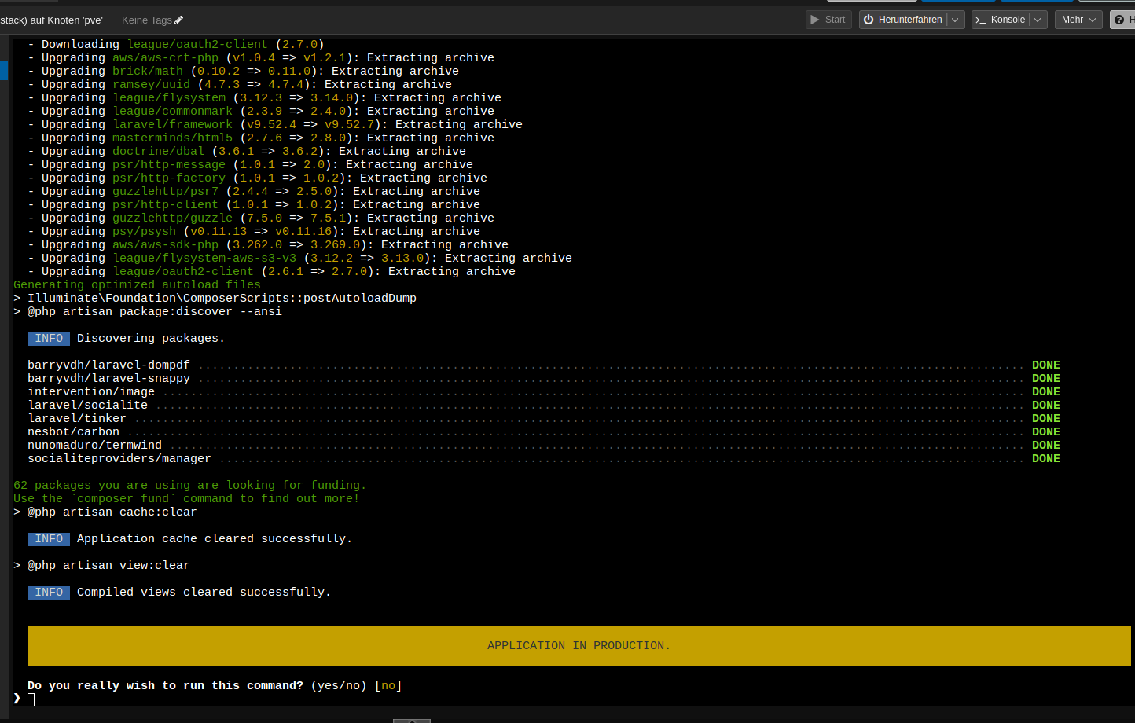The width and height of the screenshot is (1135, 723).
Task: Expand the Herunterfahren dropdown arrow
Action: 956,20
